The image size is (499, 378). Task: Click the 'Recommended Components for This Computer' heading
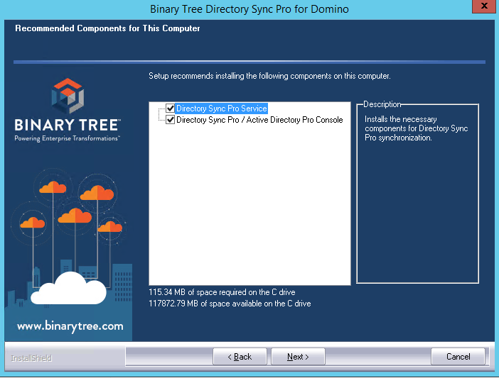pos(107,28)
